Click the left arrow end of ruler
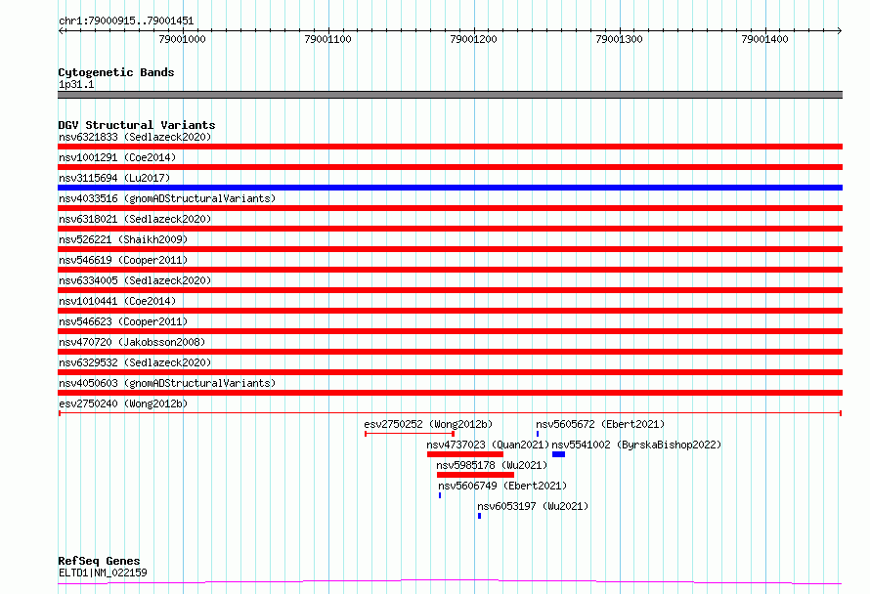The image size is (870, 594). [61, 31]
